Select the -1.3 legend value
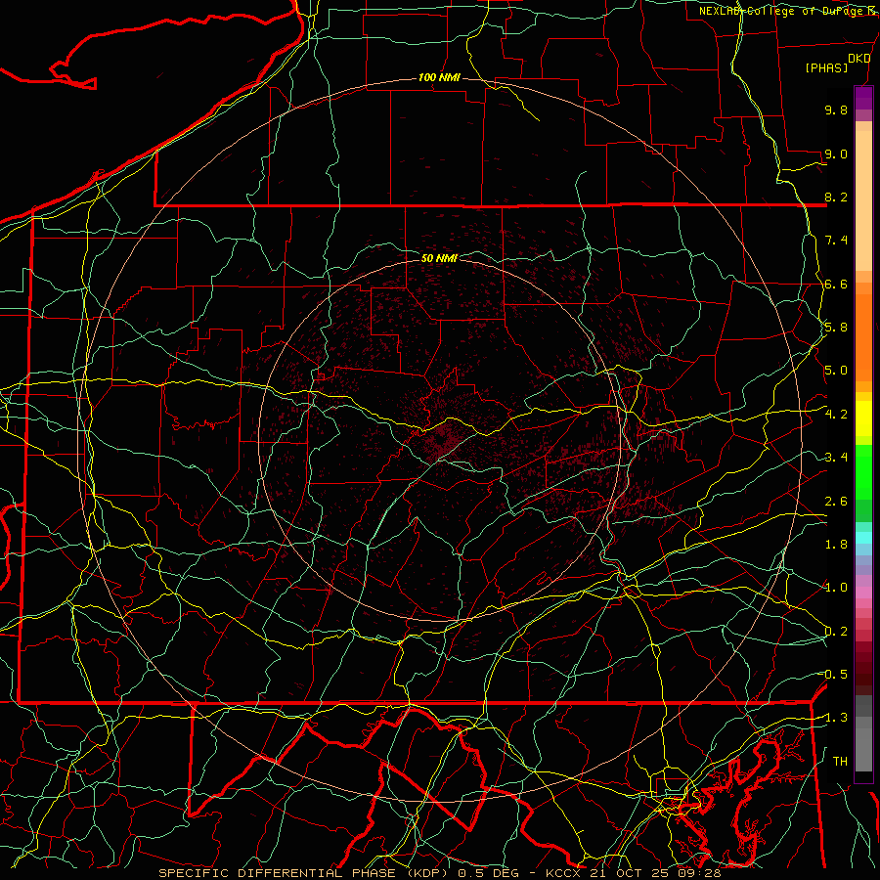Screen dimensions: 880x880 pyautogui.click(x=834, y=718)
